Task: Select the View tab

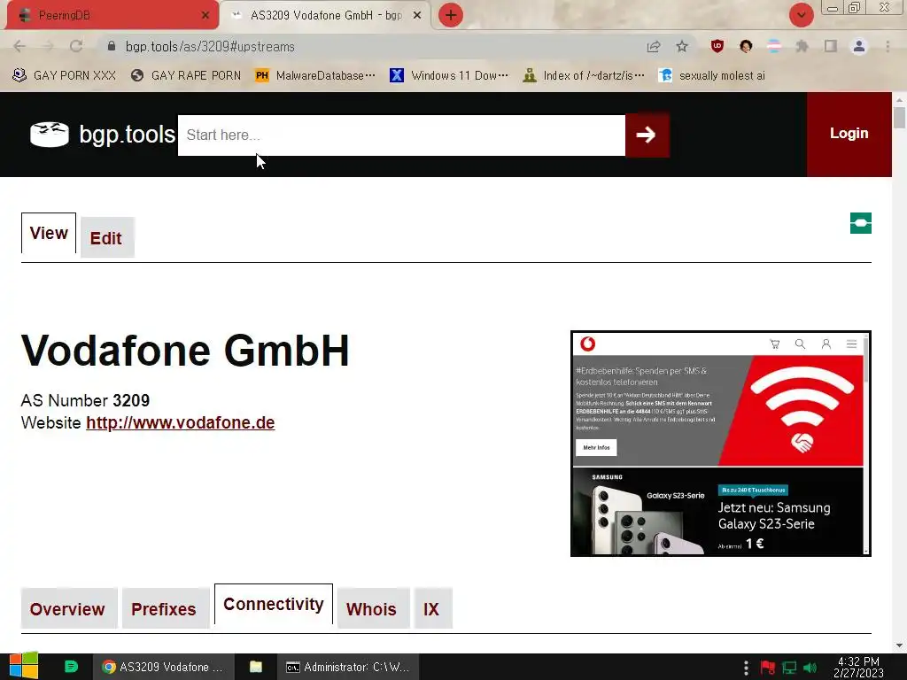Action: [49, 233]
